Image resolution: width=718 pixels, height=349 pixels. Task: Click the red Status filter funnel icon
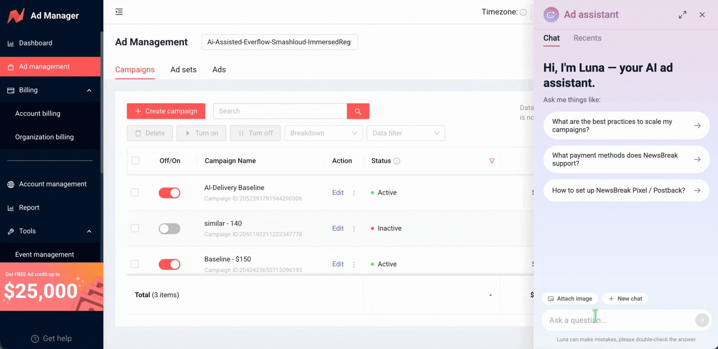492,161
